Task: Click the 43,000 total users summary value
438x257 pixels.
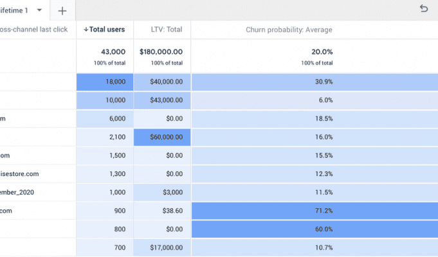Action: 114,51
